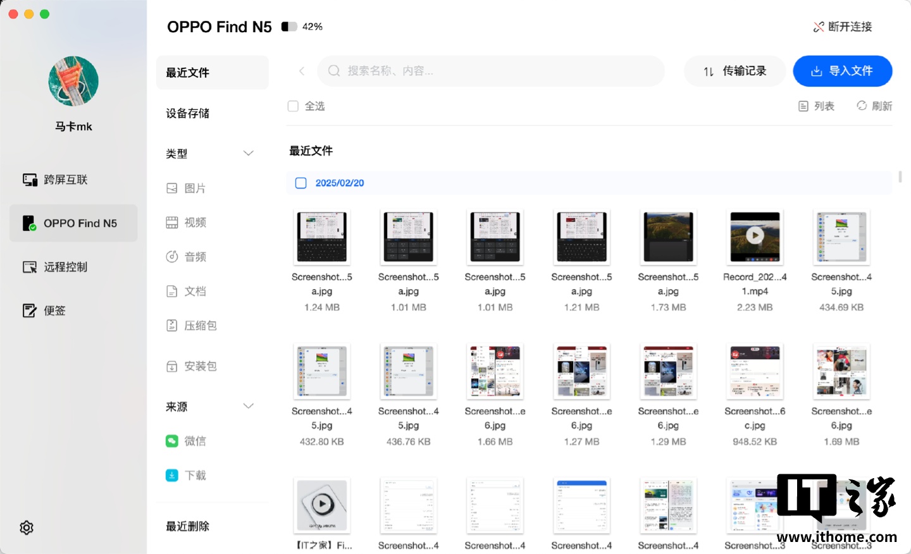Open the Record_202 mp4 video thumbnail
The width and height of the screenshot is (911, 554).
click(755, 237)
